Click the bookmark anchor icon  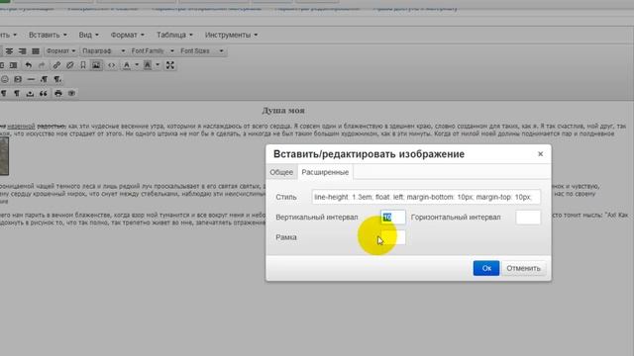[x=83, y=65]
